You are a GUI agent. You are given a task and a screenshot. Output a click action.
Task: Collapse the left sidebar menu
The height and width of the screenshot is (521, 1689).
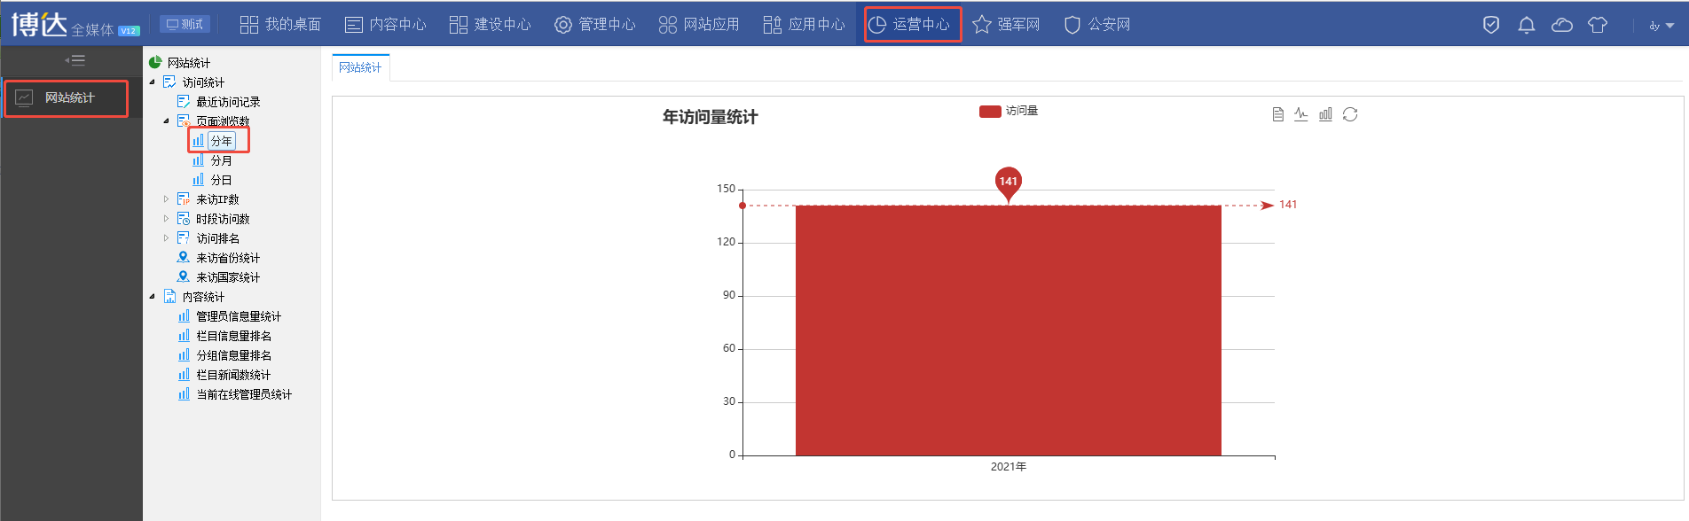tap(75, 60)
